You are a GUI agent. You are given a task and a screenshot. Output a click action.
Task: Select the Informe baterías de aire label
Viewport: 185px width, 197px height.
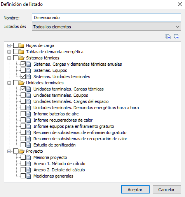pos(56,114)
